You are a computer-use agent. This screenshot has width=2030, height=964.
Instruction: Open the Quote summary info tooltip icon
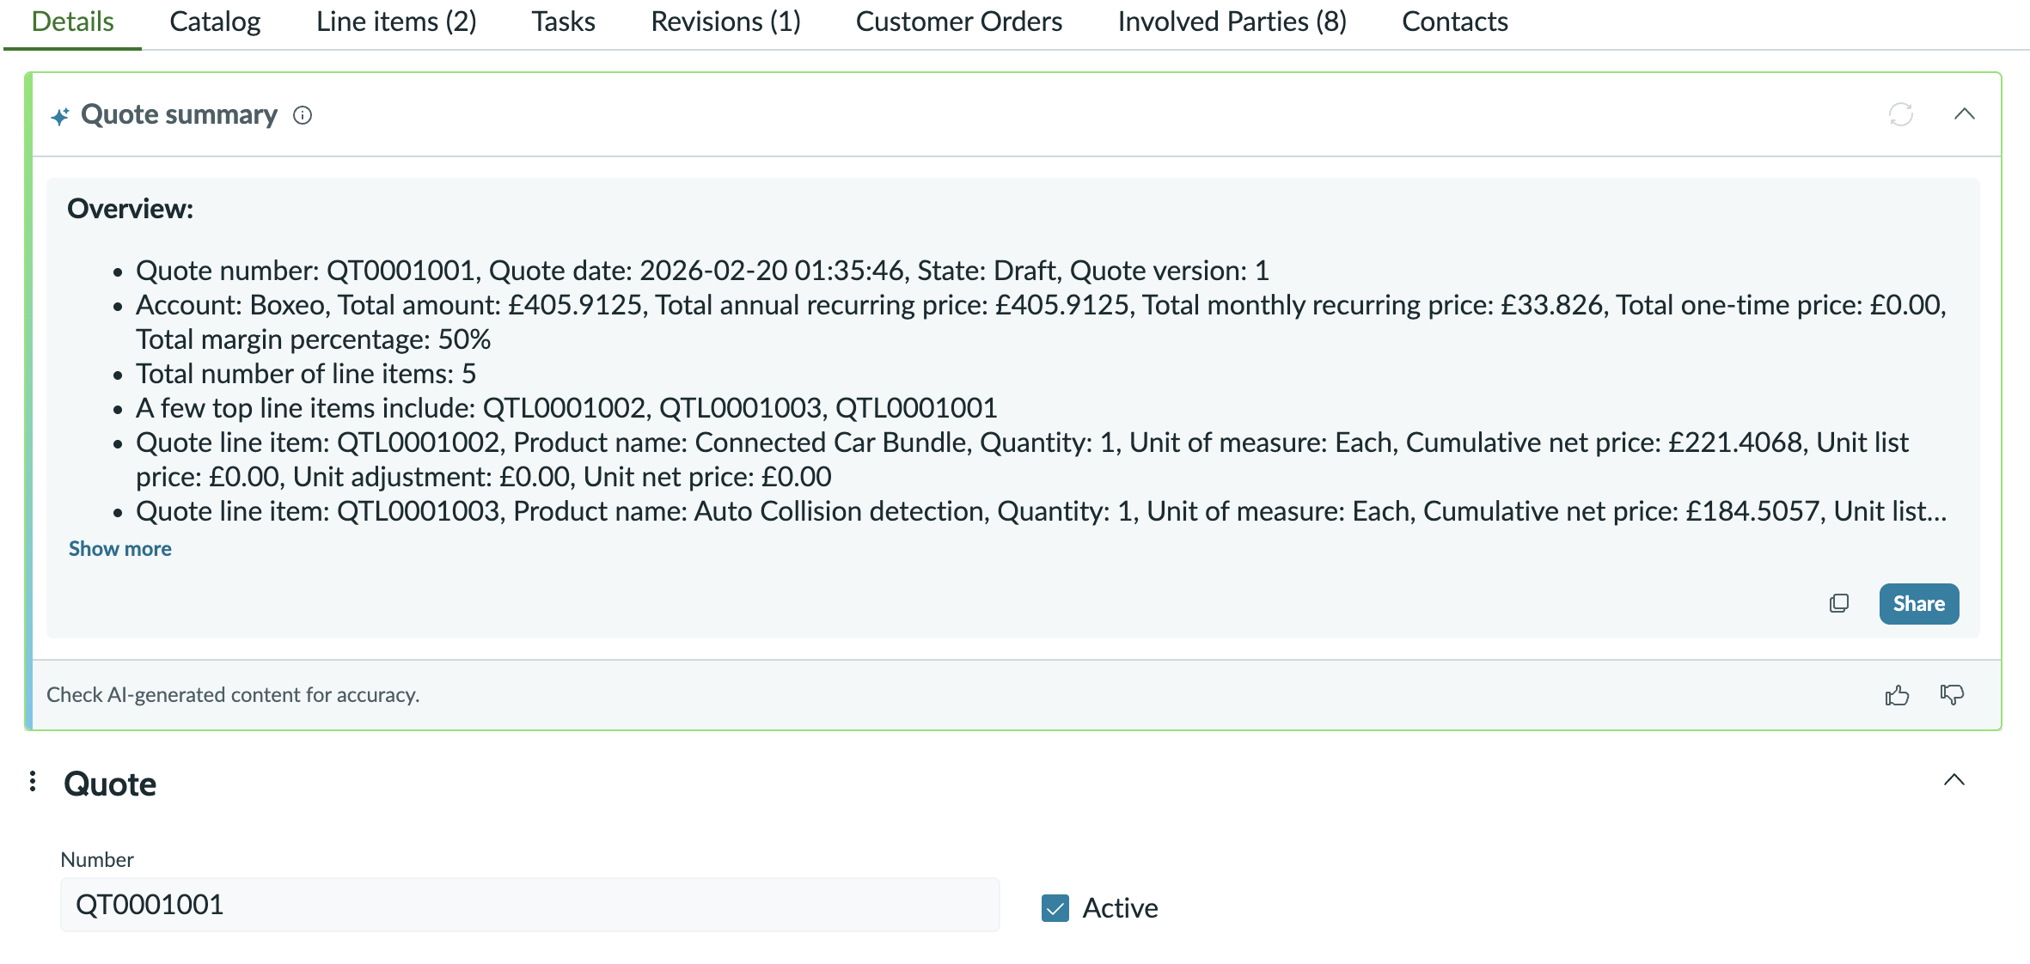(303, 115)
